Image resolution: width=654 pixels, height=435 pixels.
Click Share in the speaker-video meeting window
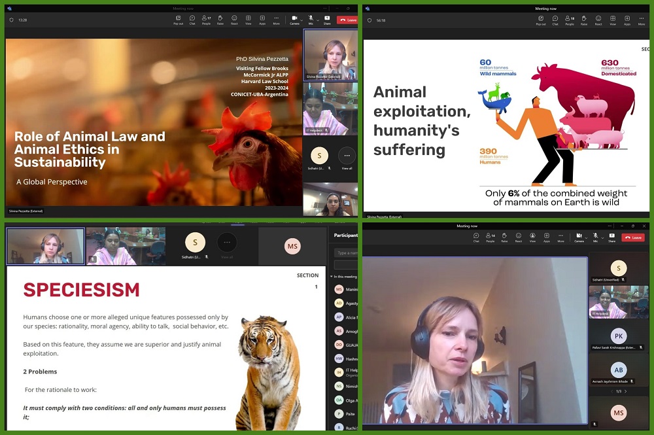tap(611, 237)
